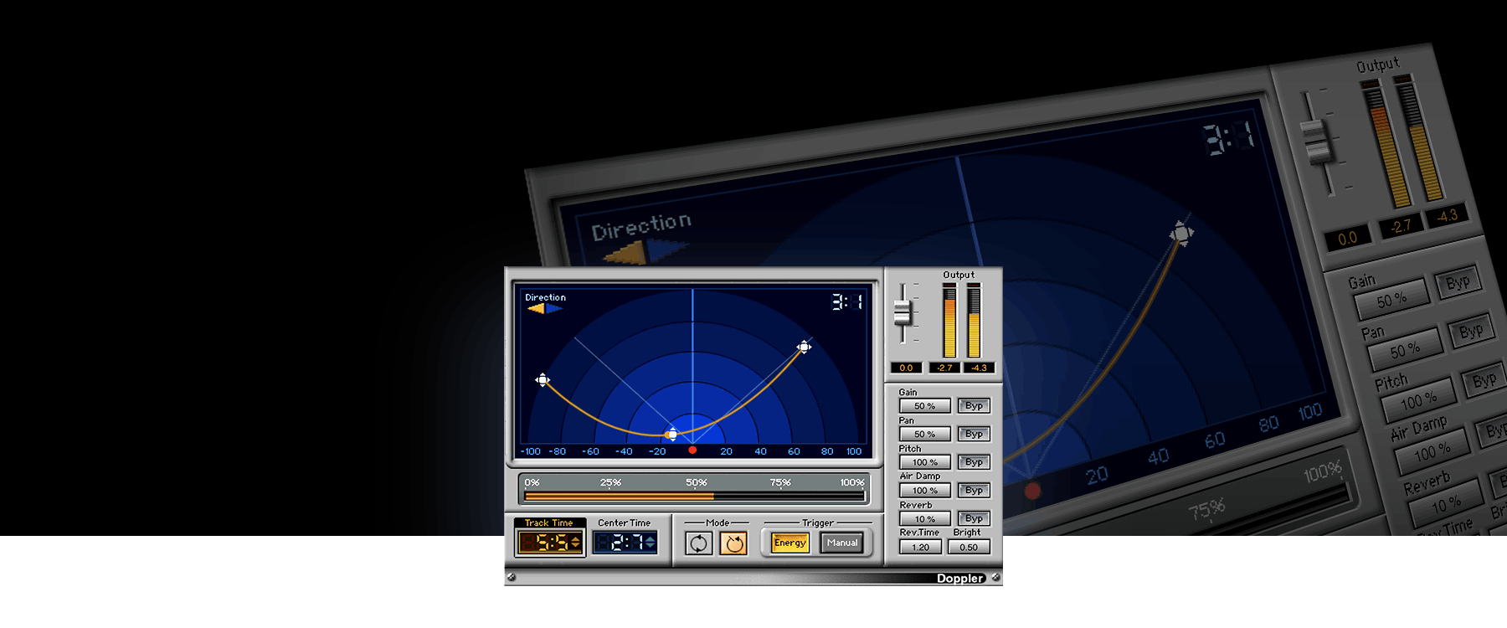Toggle Gain Byp in the enlarged background view
The width and height of the screenshot is (1507, 628).
click(1458, 281)
